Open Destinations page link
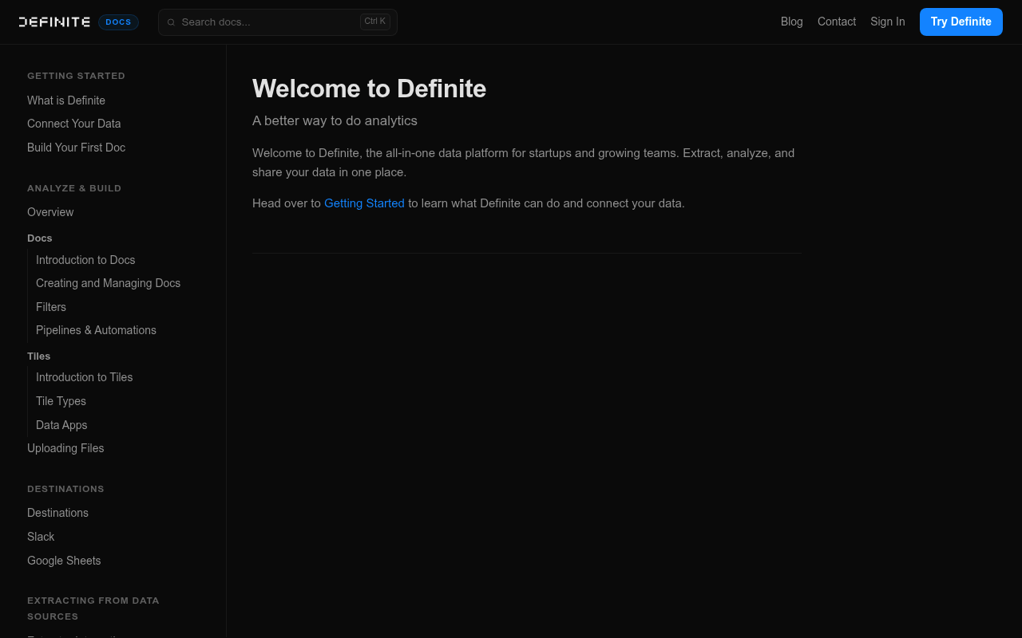1022x638 pixels. point(57,513)
